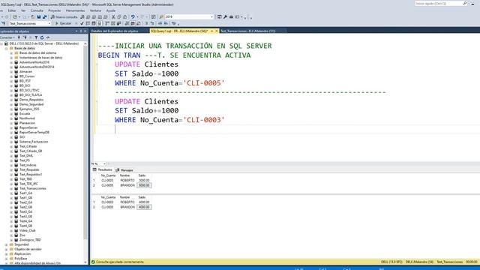480x270 pixels.
Task: Click the Undo arrow icon
Action: [x=133, y=16]
